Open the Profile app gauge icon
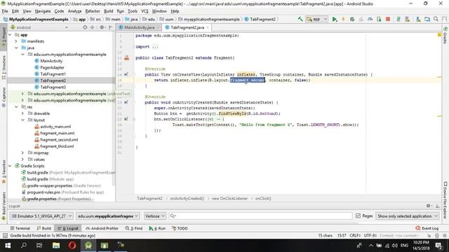This screenshot has height=252, width=449. point(370,19)
